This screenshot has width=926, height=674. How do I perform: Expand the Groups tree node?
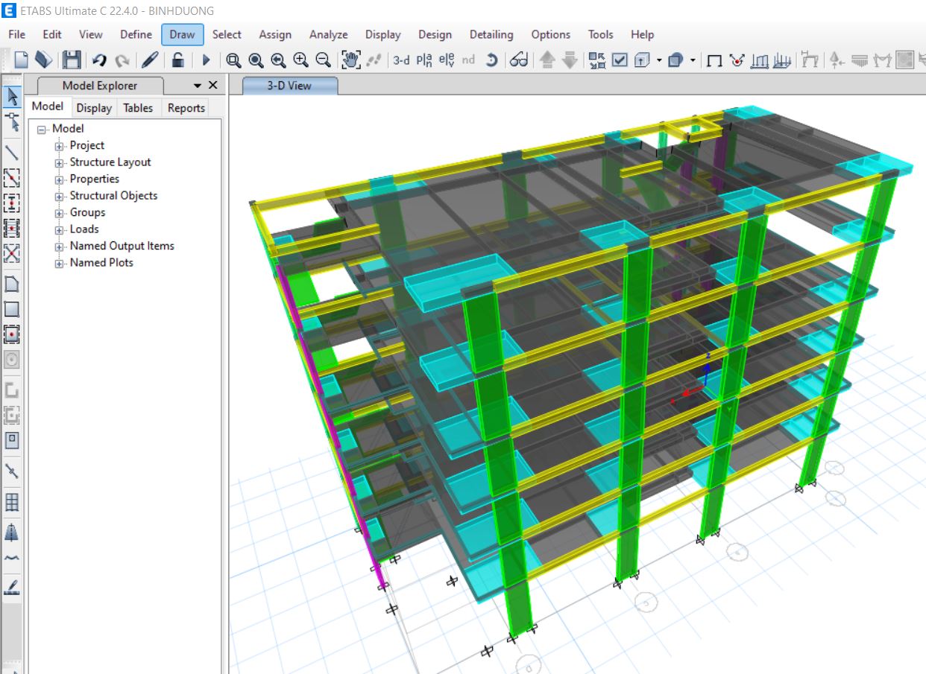coord(60,213)
